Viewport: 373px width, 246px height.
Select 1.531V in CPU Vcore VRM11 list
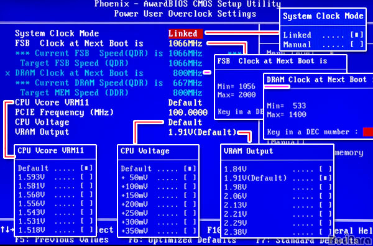pos(55,221)
